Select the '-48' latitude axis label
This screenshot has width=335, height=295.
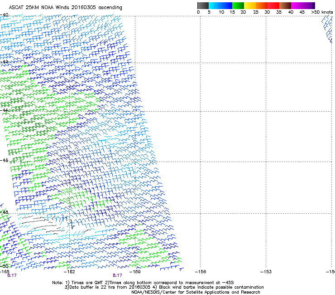[x=4, y=212]
